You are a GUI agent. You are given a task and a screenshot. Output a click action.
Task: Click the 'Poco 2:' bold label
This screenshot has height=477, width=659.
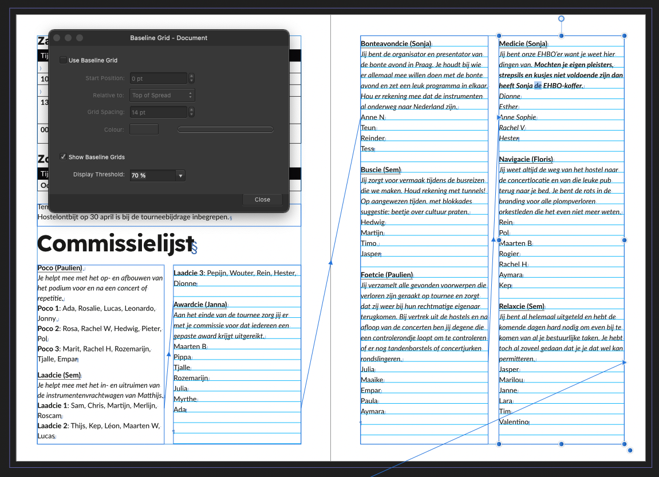coord(49,328)
